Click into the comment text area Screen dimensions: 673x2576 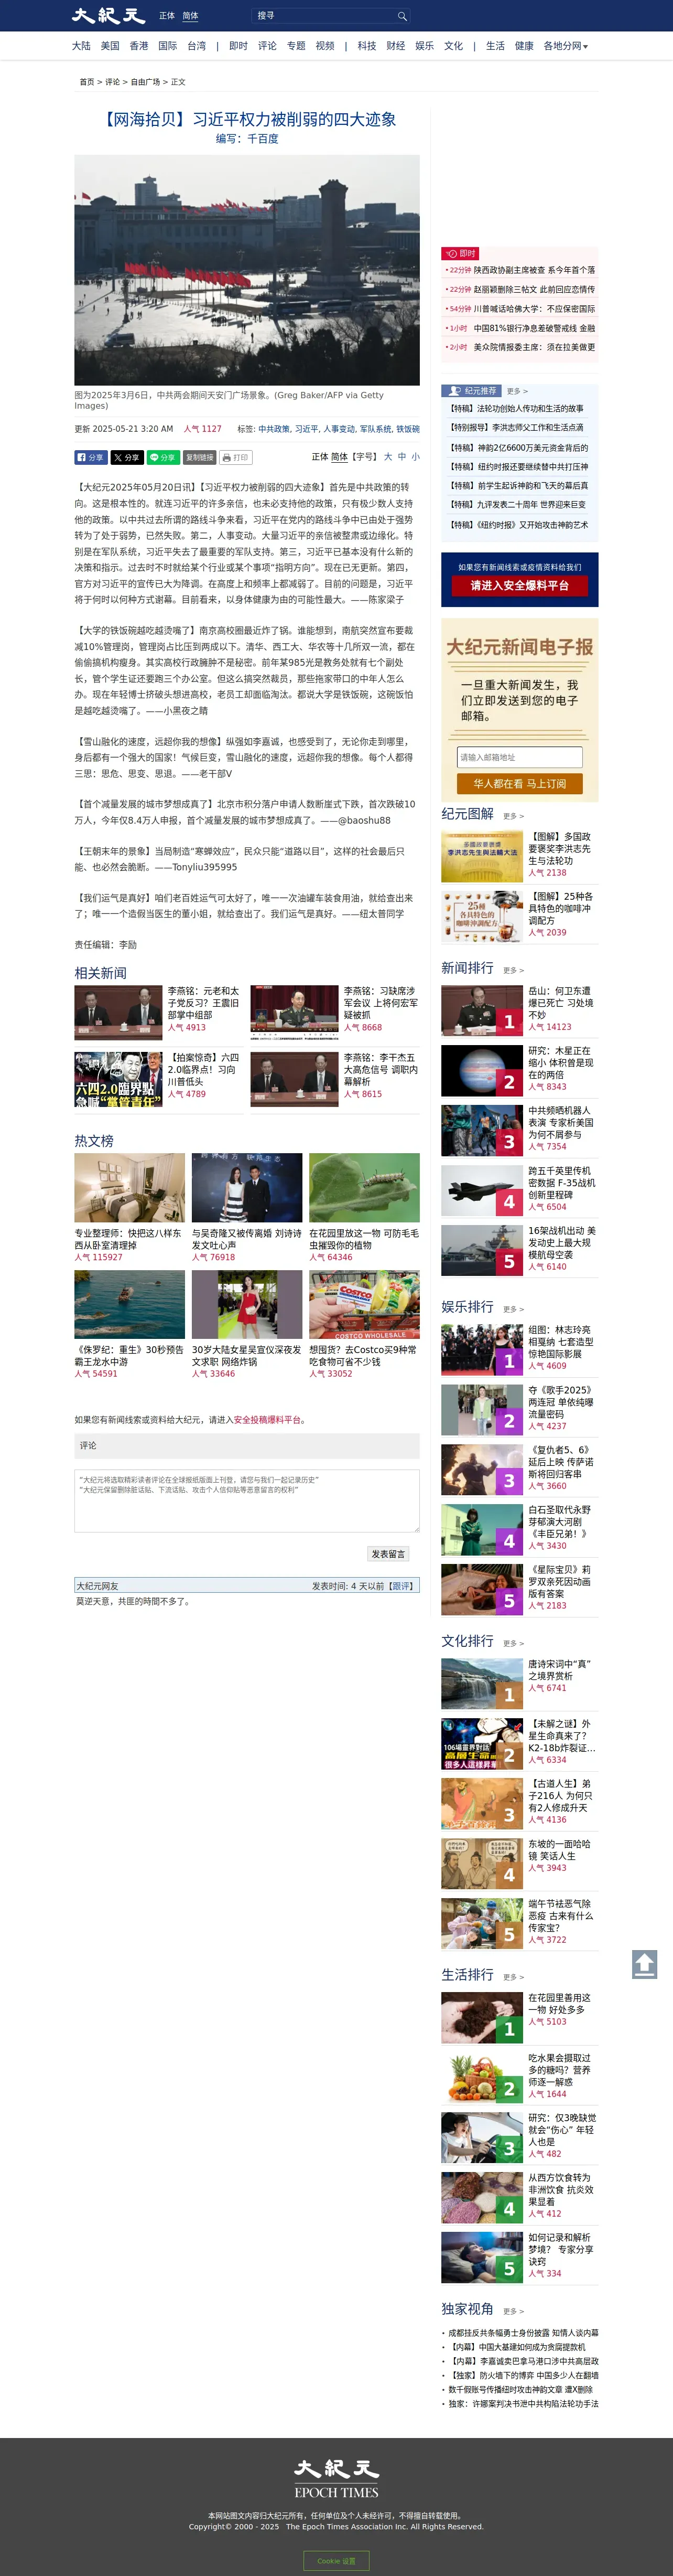247,1500
